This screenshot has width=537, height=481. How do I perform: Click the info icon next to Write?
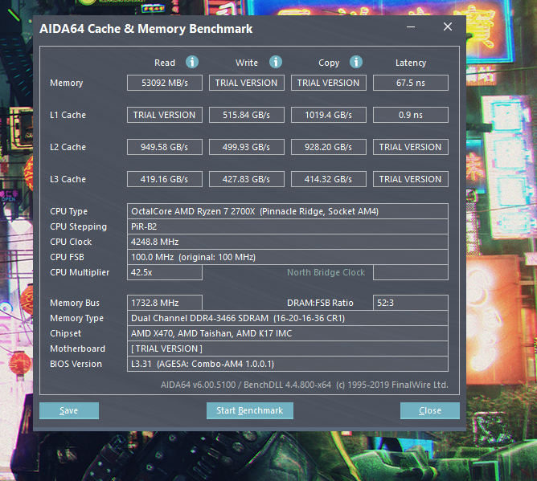pyautogui.click(x=276, y=63)
